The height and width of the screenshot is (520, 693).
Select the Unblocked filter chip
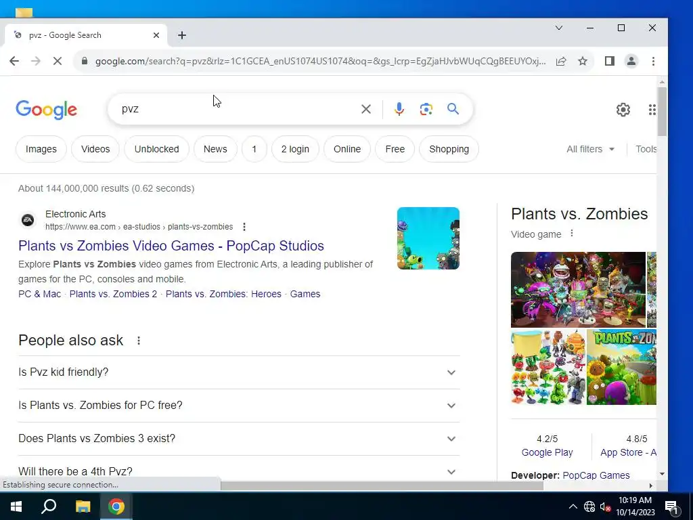pos(156,149)
